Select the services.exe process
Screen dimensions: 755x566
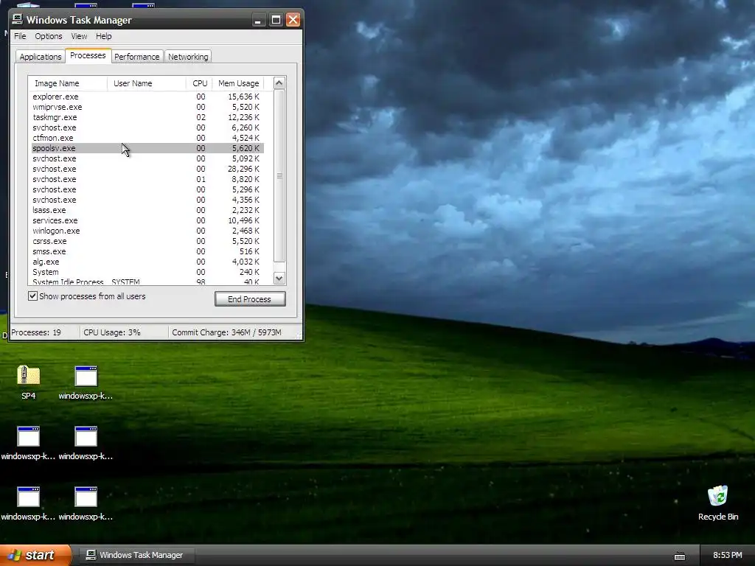click(x=147, y=220)
